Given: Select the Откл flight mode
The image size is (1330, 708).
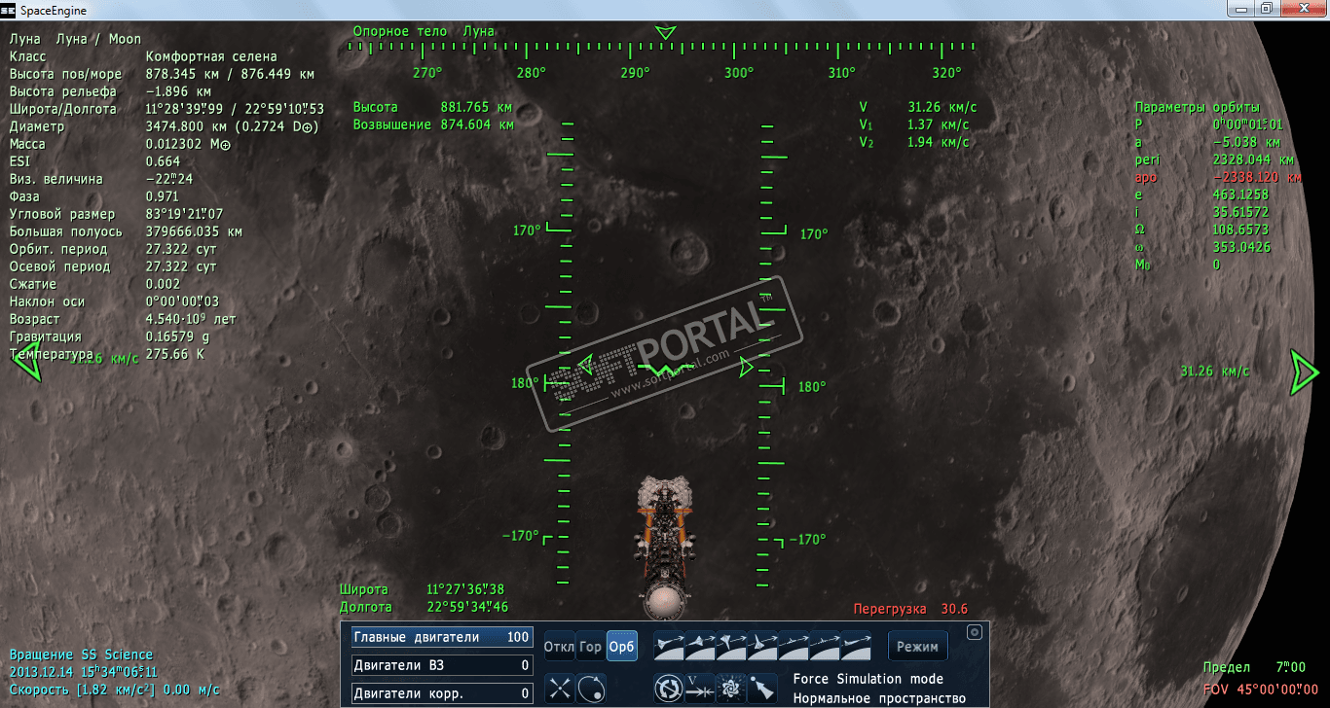Looking at the screenshot, I should (559, 647).
